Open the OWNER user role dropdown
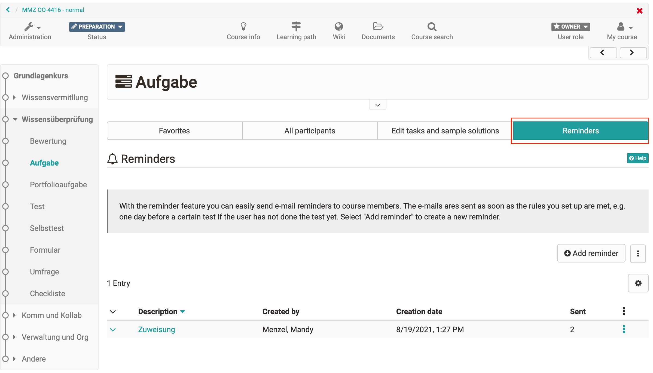Viewport: 653px width, 373px height. (x=570, y=27)
